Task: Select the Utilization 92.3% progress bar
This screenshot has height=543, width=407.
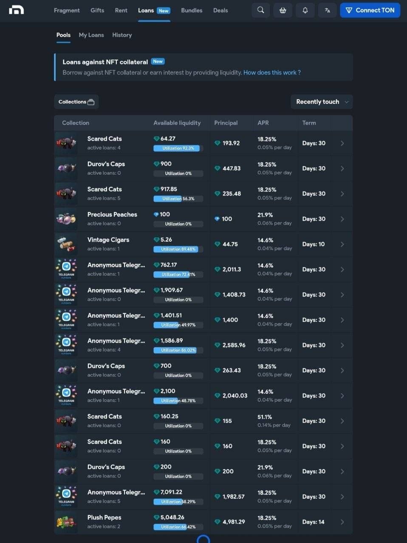Action: 178,148
